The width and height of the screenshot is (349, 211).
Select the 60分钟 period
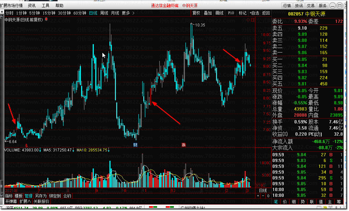[80, 13]
